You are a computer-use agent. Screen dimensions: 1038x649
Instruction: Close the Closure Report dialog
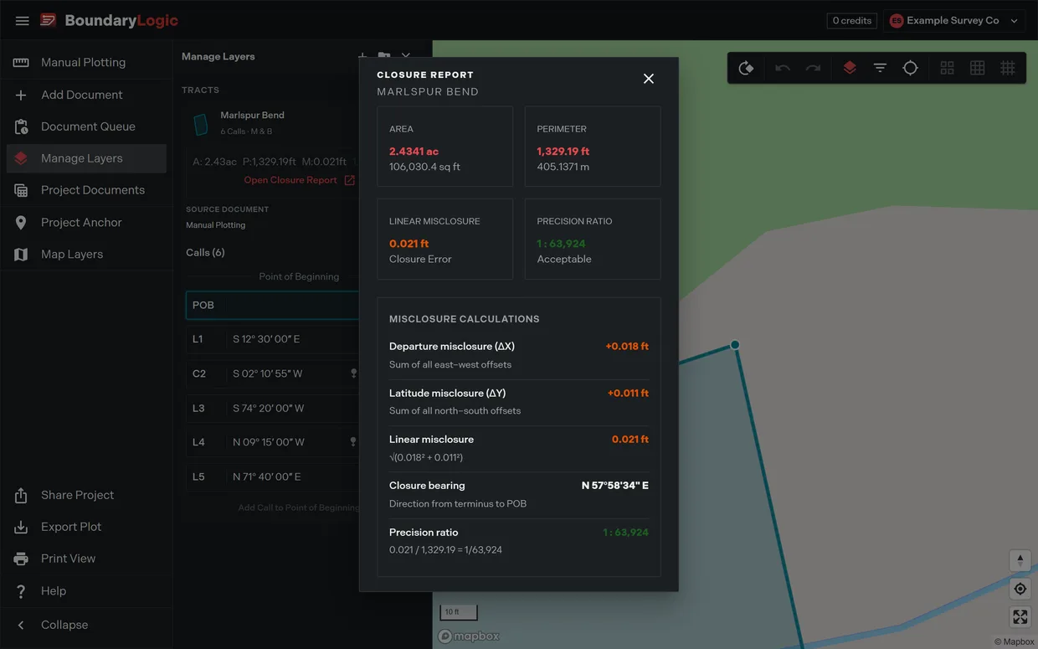(648, 79)
